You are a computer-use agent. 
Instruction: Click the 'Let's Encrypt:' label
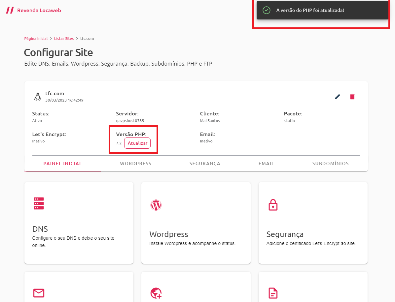(49, 134)
